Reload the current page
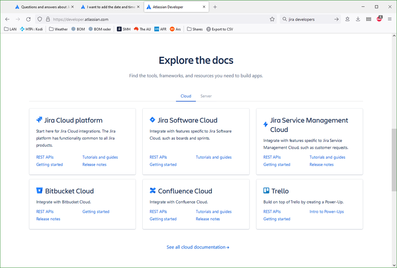The width and height of the screenshot is (397, 268). click(28, 19)
